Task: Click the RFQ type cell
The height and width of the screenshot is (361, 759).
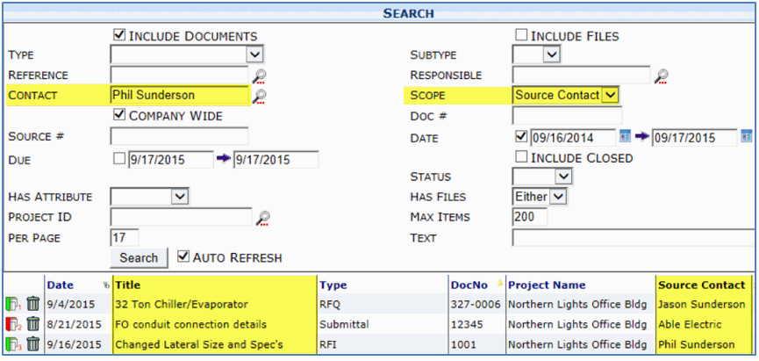Action: (x=330, y=304)
